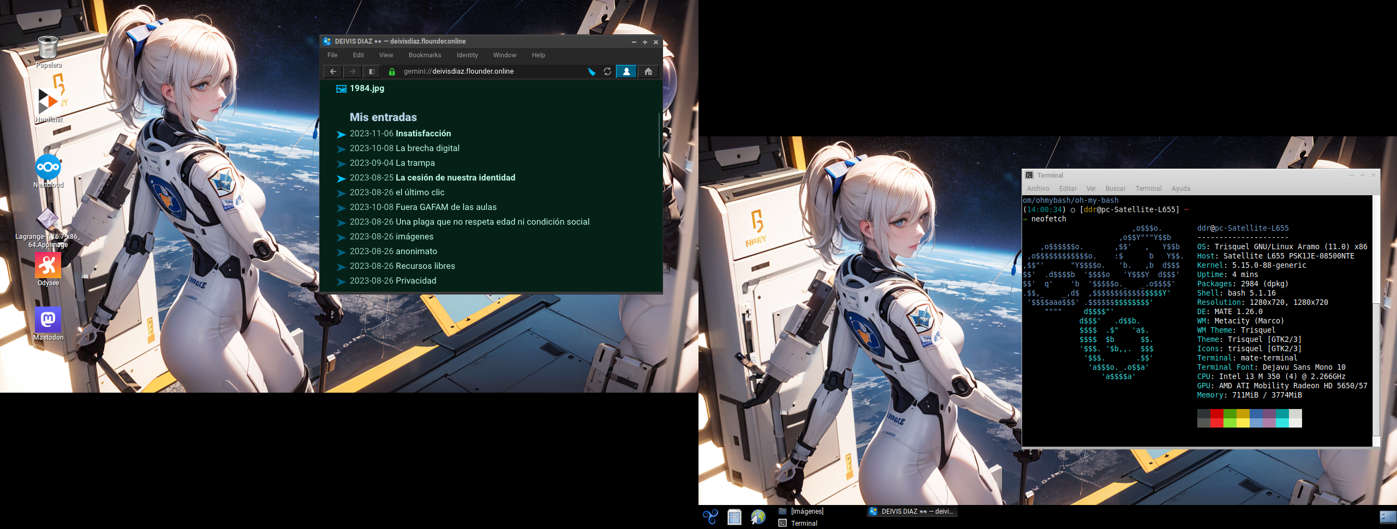Go back using Lagrange's back arrow
1397x529 pixels.
coord(333,71)
